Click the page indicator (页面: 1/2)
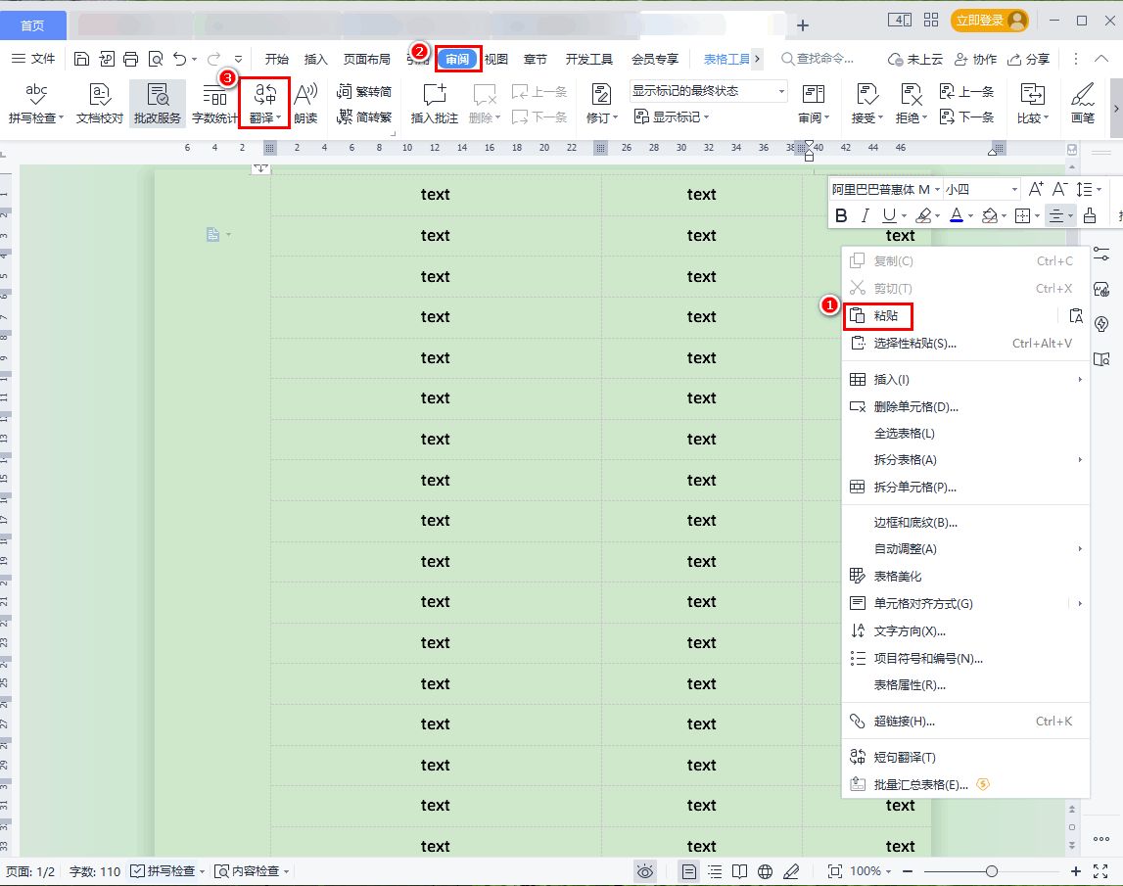This screenshot has height=886, width=1123. pos(30,871)
